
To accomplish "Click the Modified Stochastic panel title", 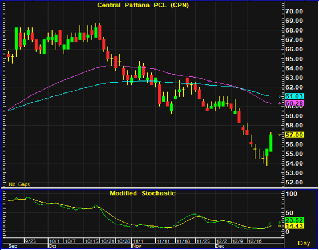I will pyautogui.click(x=143, y=193).
